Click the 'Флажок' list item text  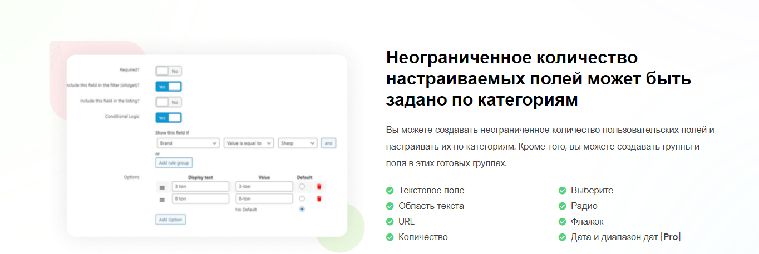tap(587, 222)
